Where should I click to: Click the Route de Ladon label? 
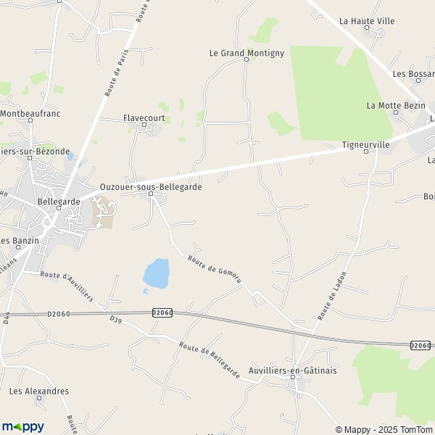point(332,296)
